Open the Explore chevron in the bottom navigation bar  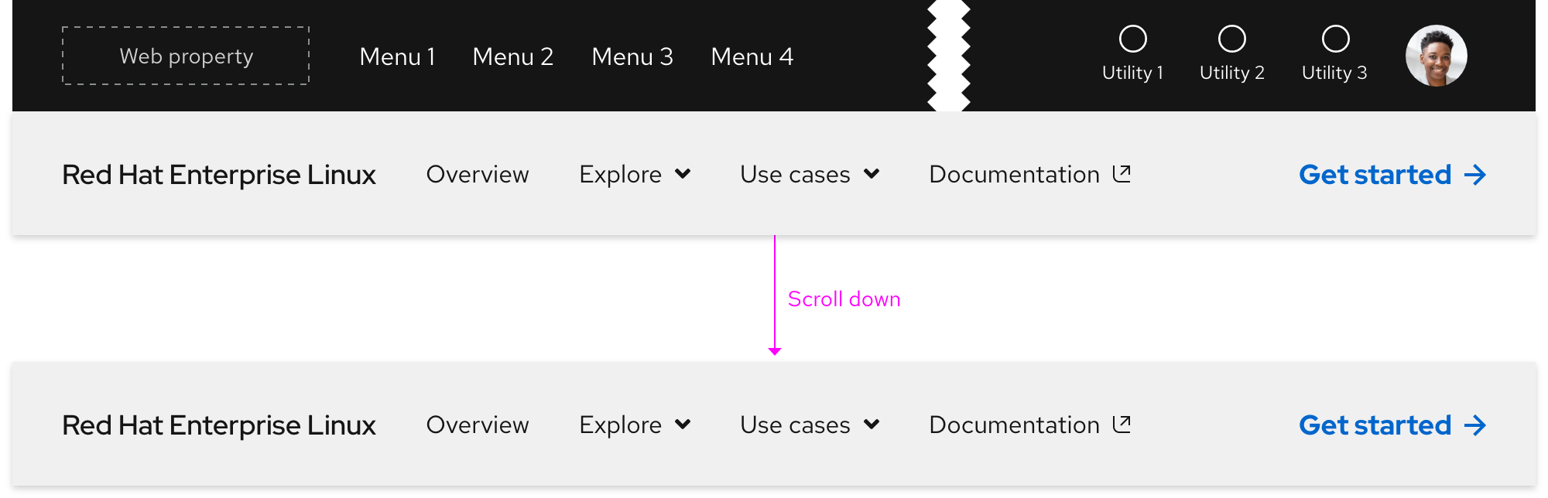tap(683, 425)
